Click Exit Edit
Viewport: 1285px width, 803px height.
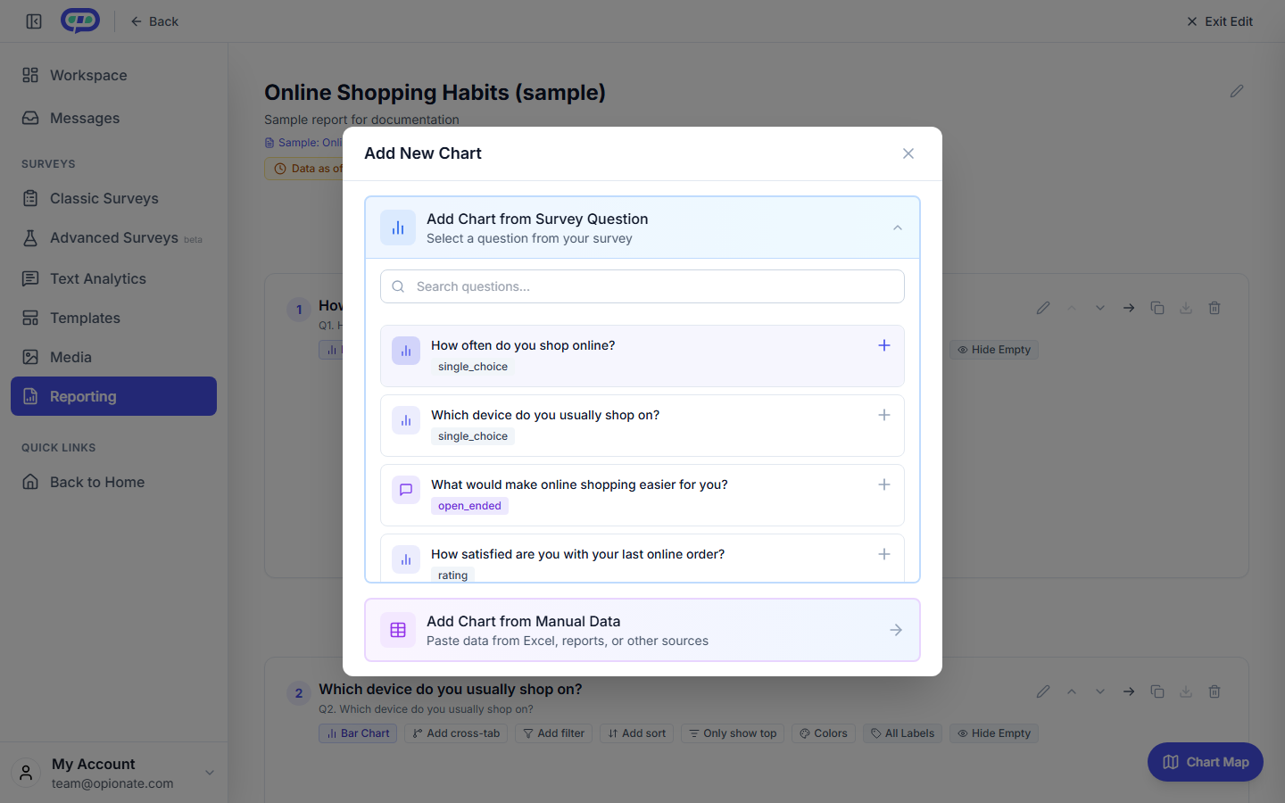[1219, 21]
